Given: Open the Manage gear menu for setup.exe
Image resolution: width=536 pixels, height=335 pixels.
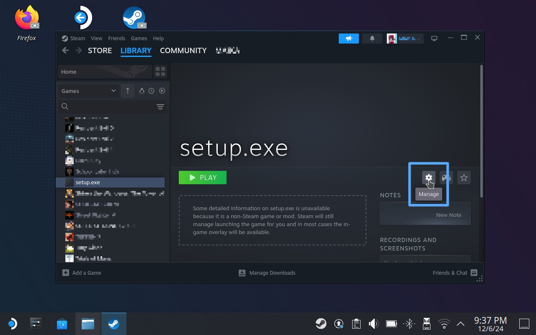Looking at the screenshot, I should coord(428,178).
